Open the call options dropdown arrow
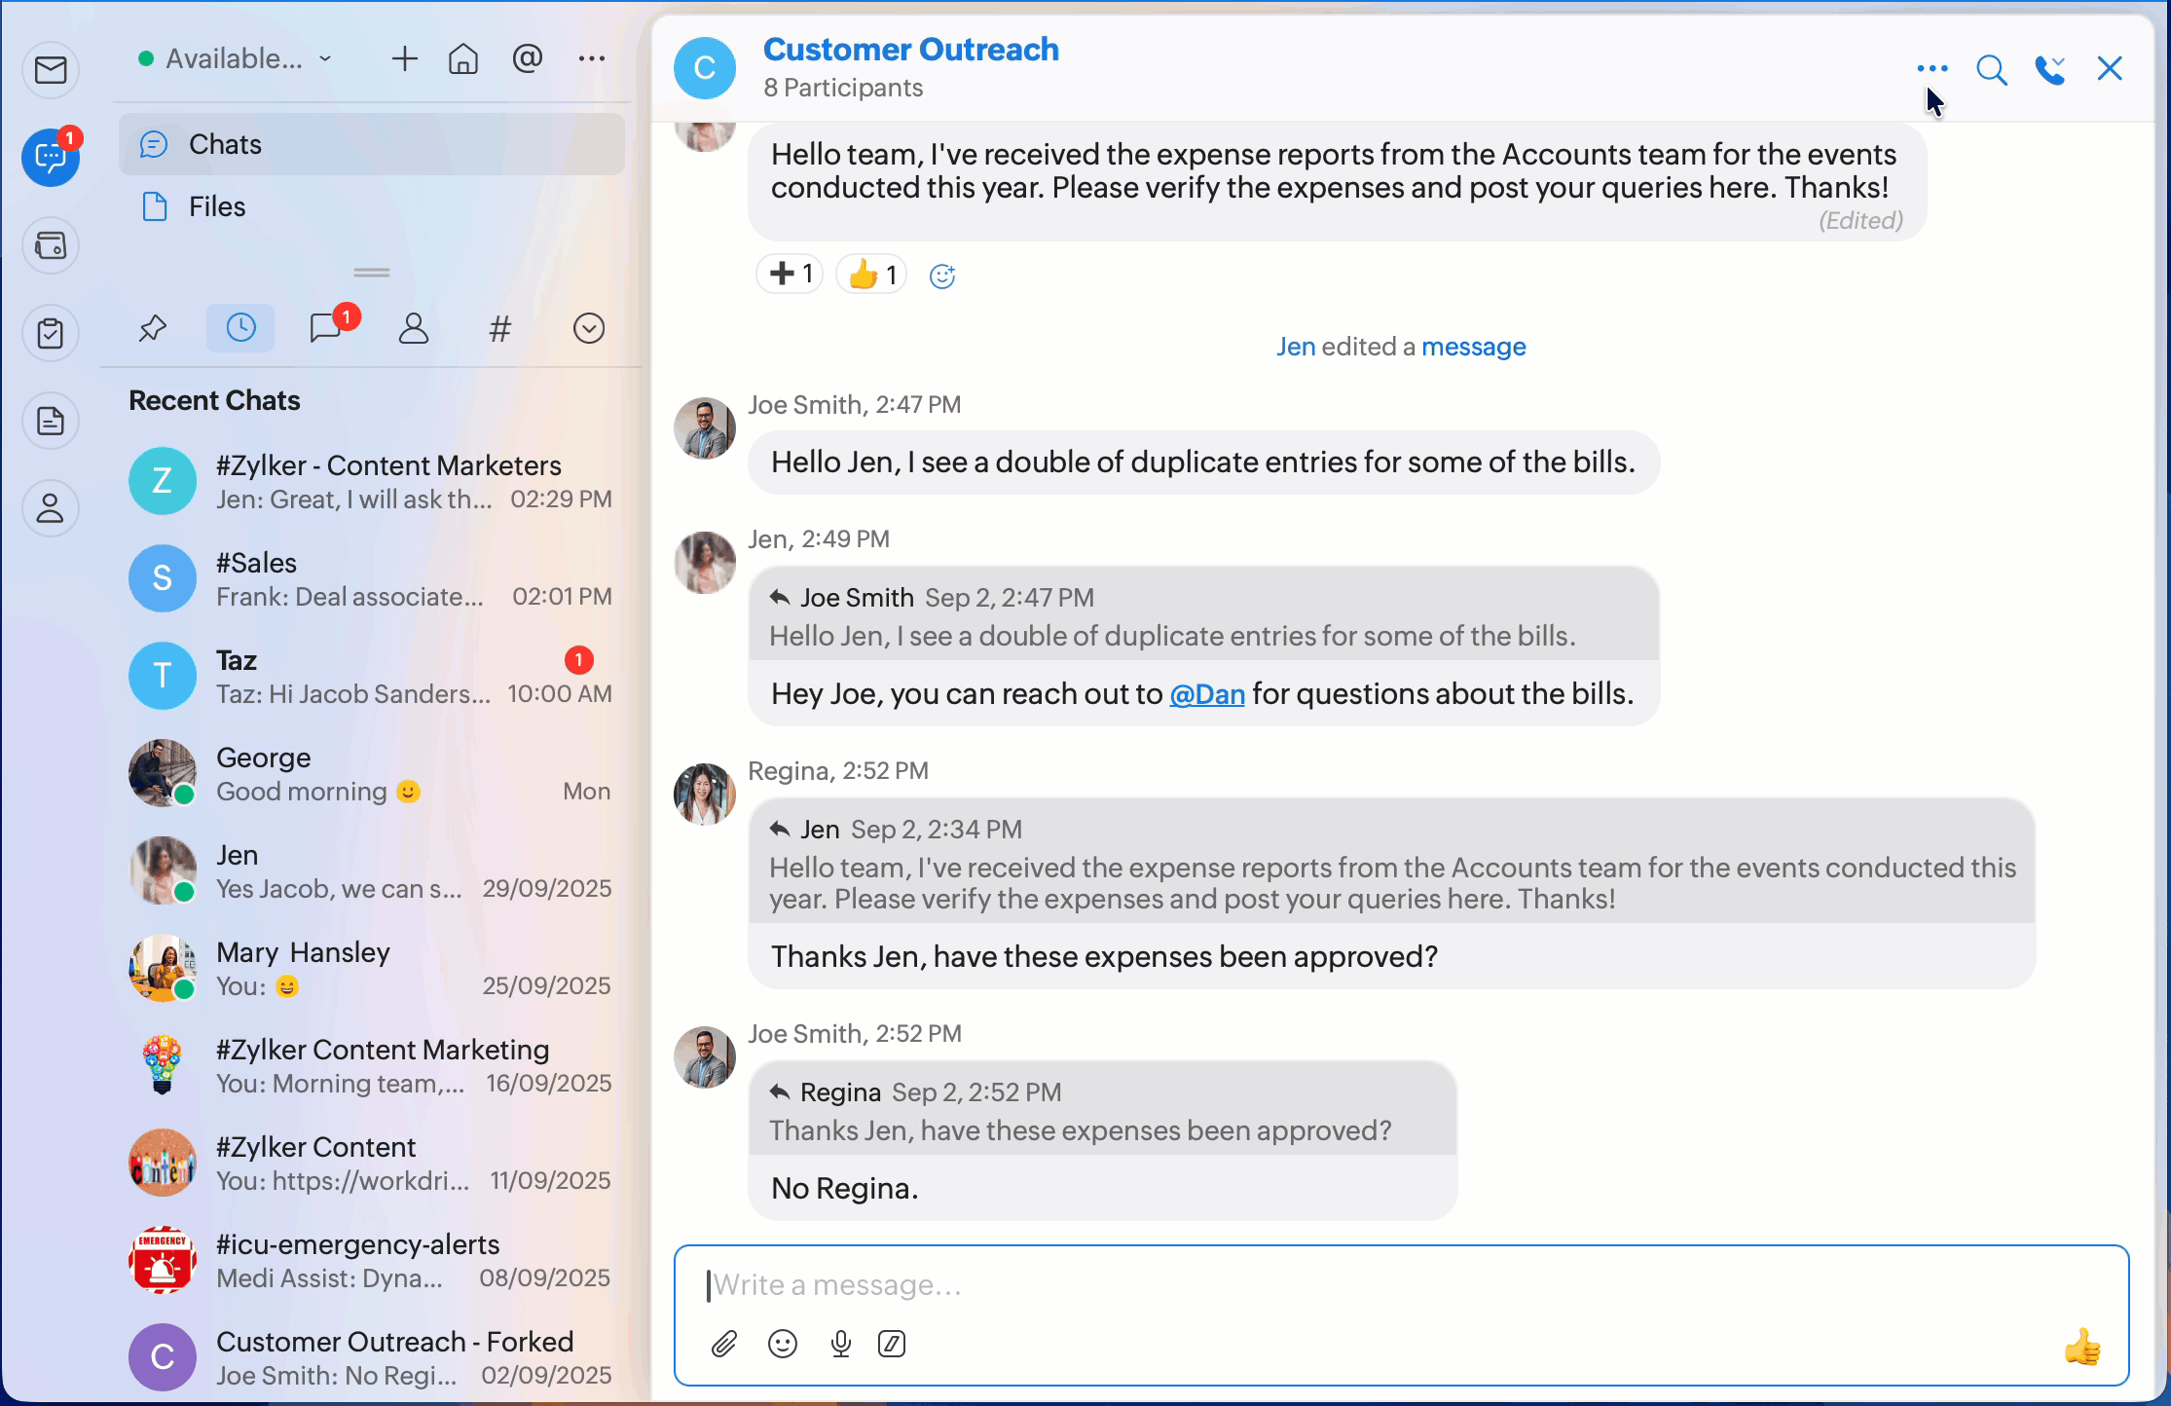 (x=2059, y=61)
